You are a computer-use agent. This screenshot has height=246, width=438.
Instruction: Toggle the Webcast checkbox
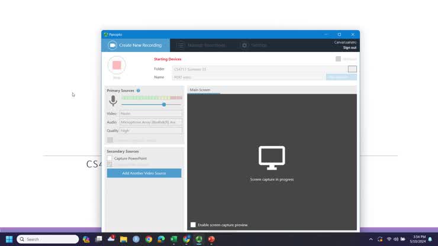pos(338,59)
